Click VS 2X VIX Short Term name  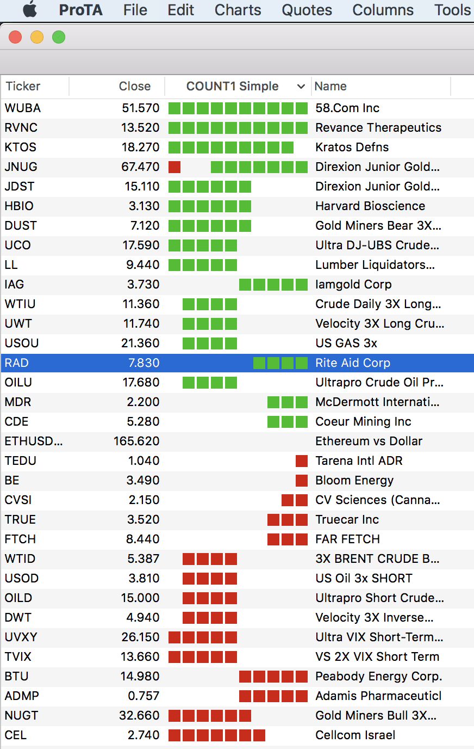[377, 656]
